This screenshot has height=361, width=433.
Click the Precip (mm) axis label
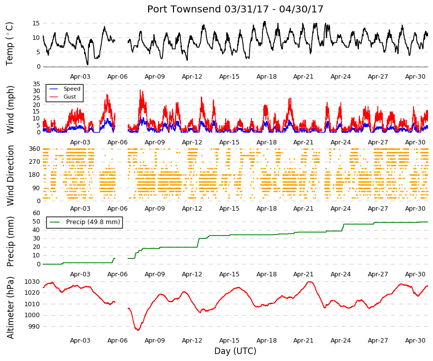pos(10,241)
